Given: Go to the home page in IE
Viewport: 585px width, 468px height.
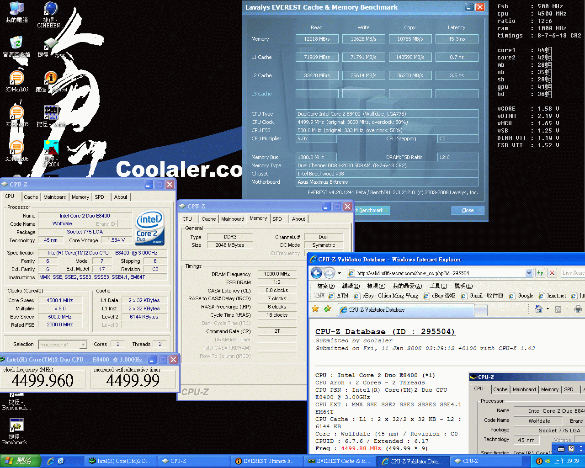Looking at the screenshot, I should pos(539,309).
